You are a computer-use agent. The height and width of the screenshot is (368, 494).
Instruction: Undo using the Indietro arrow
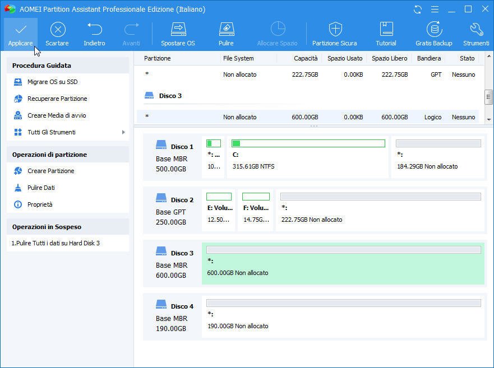(x=94, y=30)
